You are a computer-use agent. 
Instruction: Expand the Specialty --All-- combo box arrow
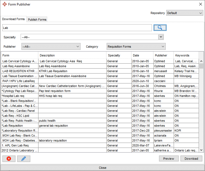(161, 37)
